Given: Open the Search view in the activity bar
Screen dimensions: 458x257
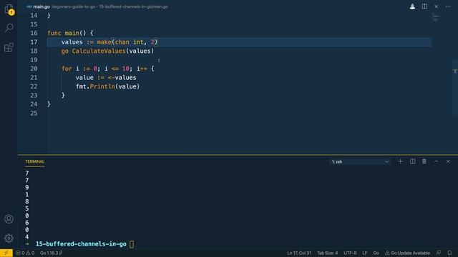Looking at the screenshot, I should pos(9,28).
